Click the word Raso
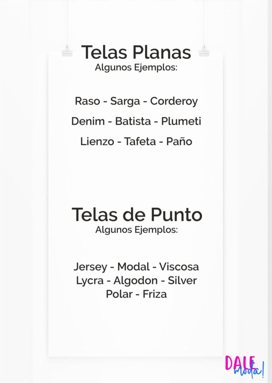 [88, 101]
